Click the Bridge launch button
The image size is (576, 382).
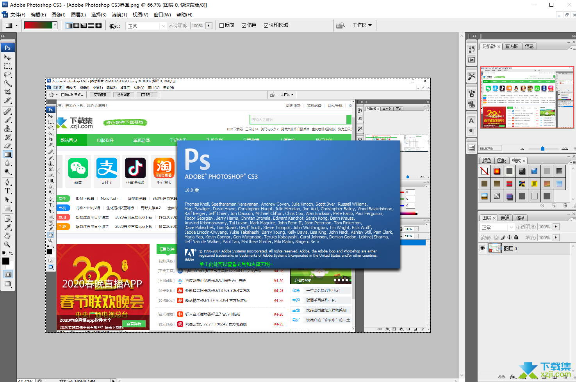(x=341, y=25)
